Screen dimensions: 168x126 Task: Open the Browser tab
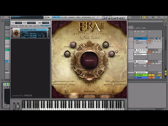(x=71, y=17)
